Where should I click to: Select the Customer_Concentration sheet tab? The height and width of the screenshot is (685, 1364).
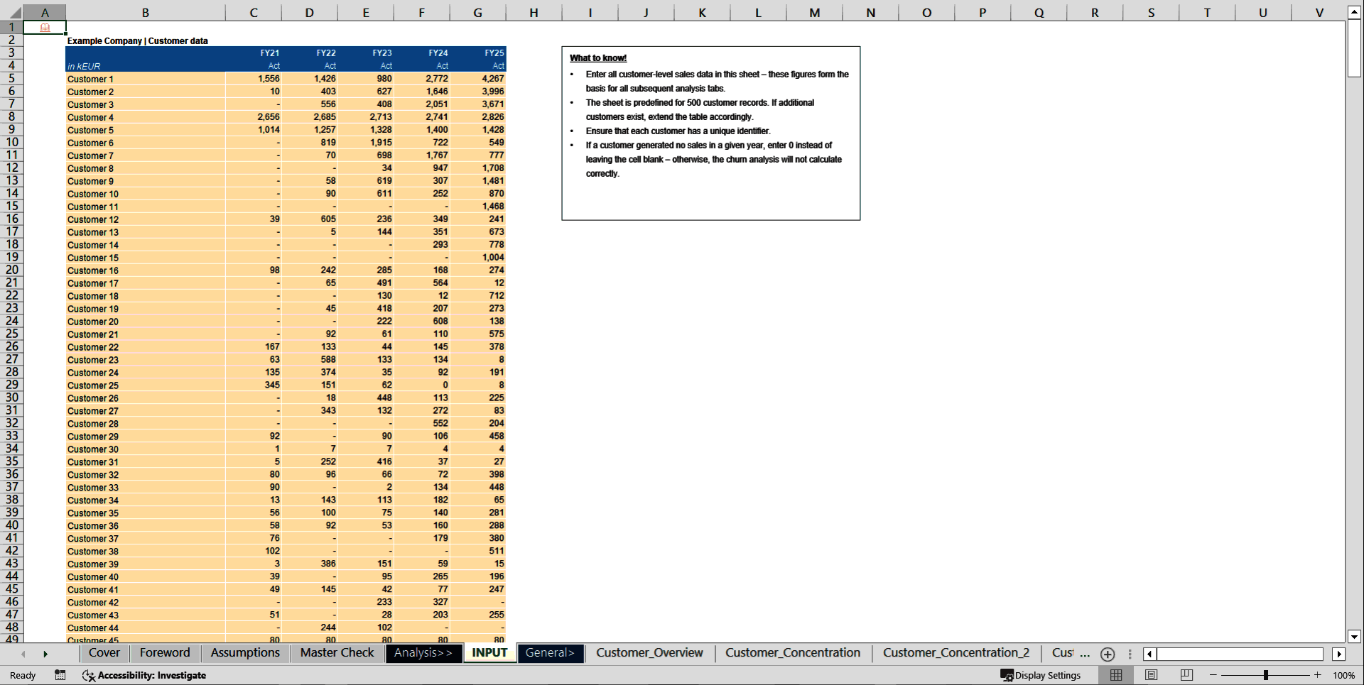[792, 652]
